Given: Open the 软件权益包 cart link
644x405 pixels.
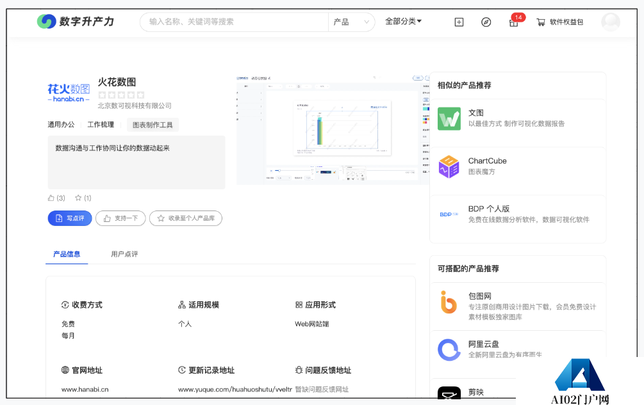Looking at the screenshot, I should (560, 22).
